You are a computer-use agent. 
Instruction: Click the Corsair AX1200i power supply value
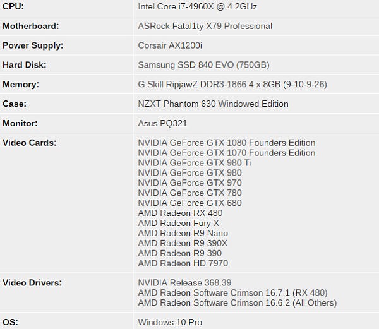tap(170, 45)
